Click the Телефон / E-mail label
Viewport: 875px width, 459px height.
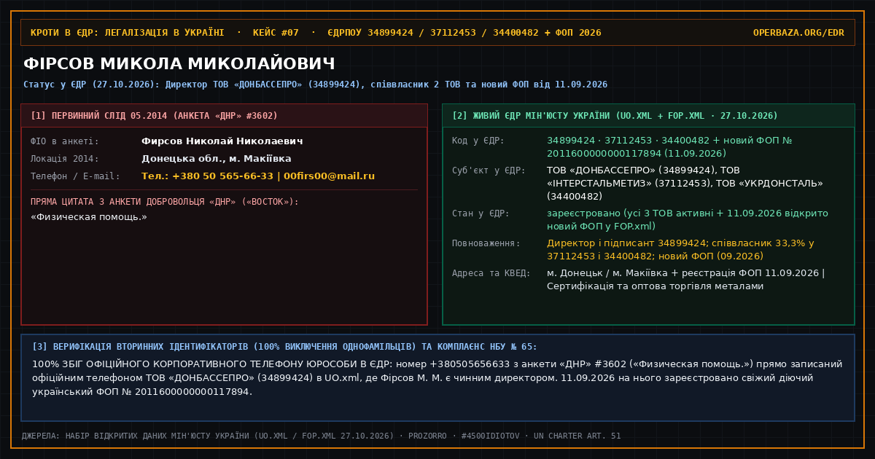click(x=75, y=176)
